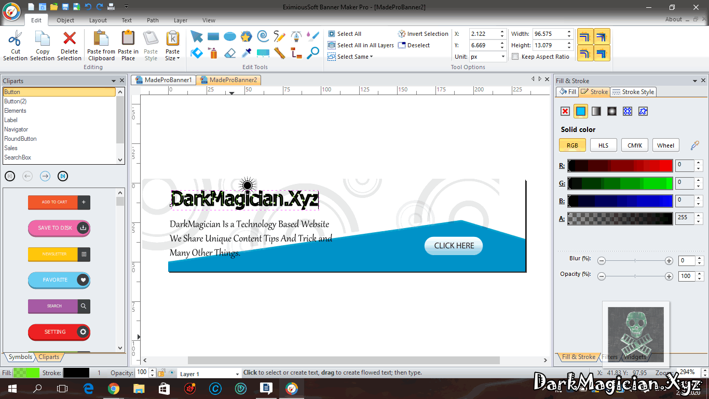Open the Unit px dropdown
This screenshot has height=399, width=709.
503,57
